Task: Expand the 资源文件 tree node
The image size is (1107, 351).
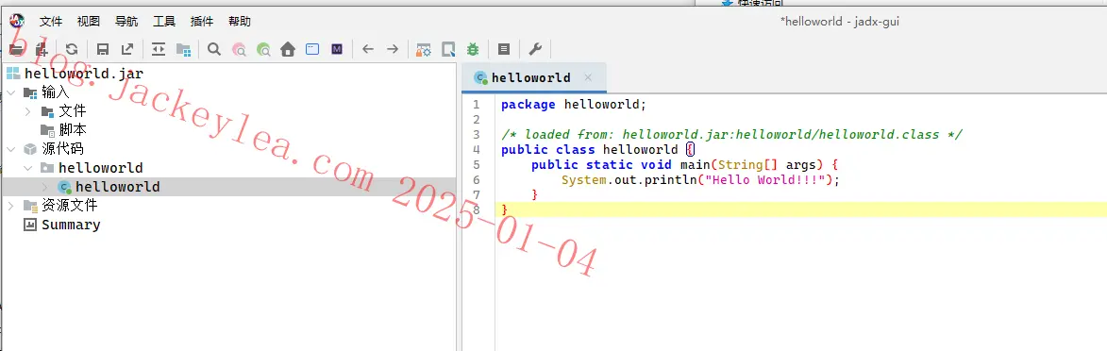Action: (x=10, y=206)
